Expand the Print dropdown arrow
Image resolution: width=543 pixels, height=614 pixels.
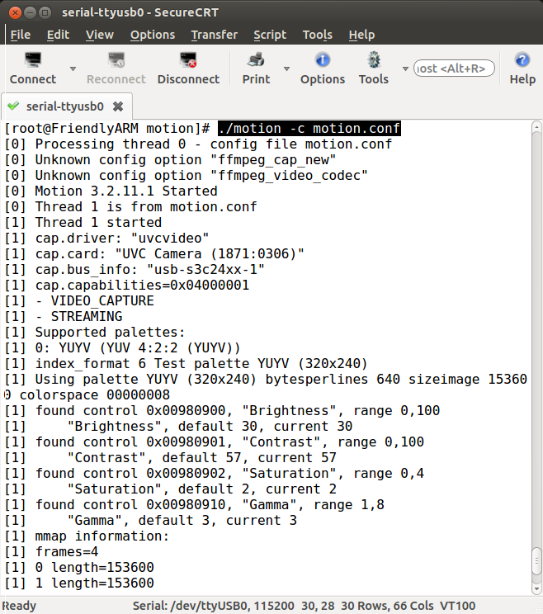(286, 68)
